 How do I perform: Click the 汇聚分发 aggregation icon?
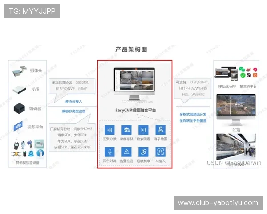(x=109, y=130)
